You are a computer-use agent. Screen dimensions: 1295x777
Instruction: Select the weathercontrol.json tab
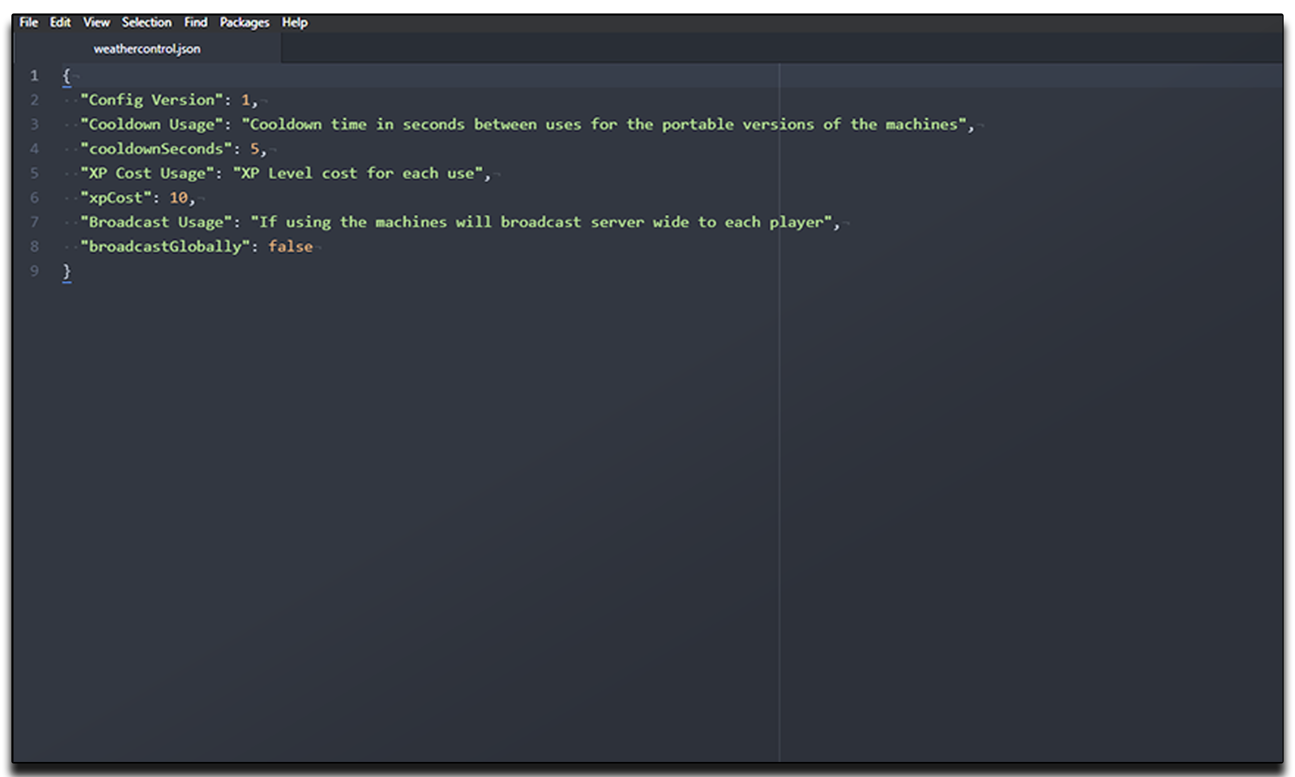[147, 49]
